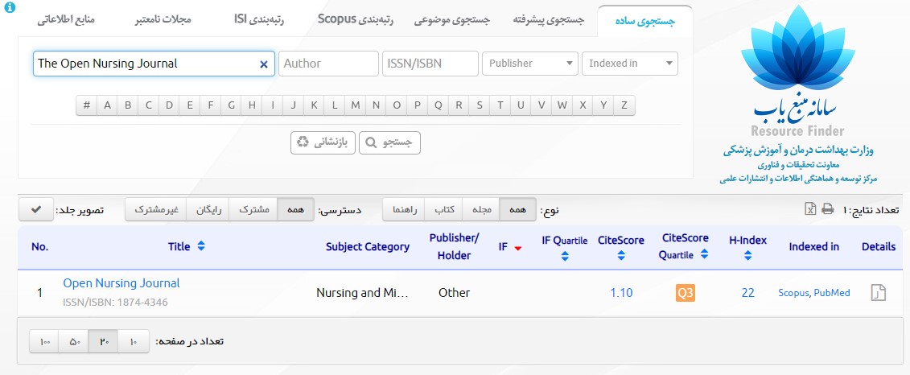Open details document icon for Open Nursing Journal

(878, 293)
